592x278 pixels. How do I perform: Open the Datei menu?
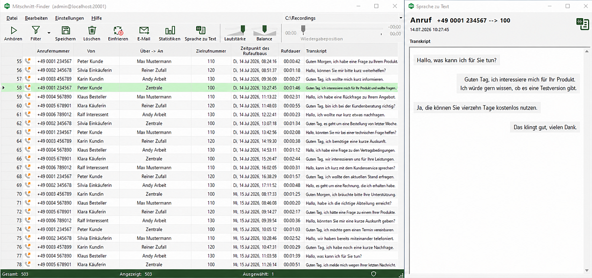[12, 18]
